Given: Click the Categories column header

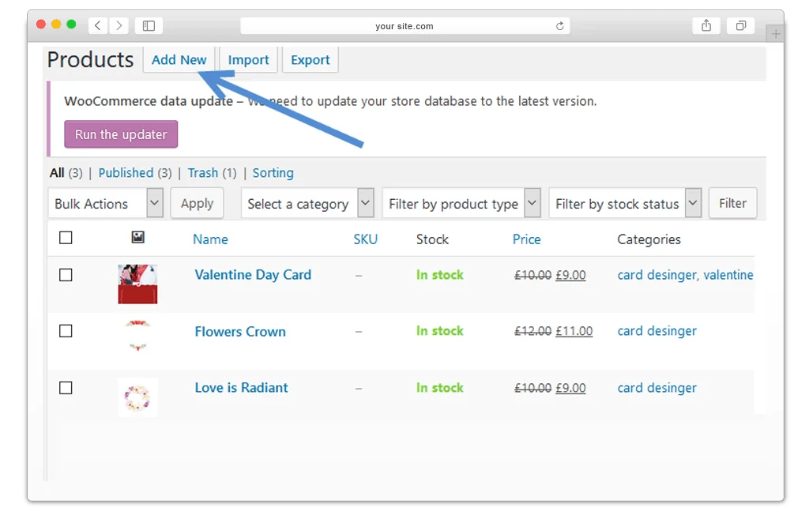Looking at the screenshot, I should point(649,239).
